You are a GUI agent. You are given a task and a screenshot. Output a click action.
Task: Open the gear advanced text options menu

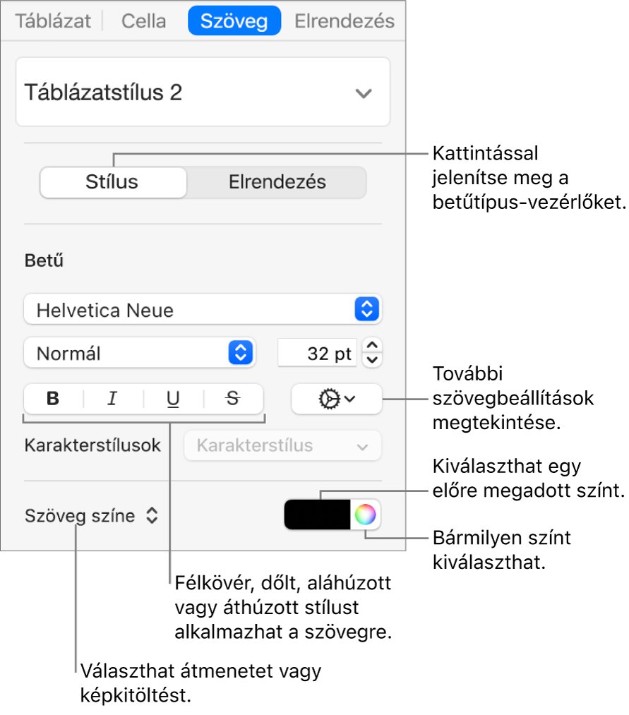click(x=336, y=399)
